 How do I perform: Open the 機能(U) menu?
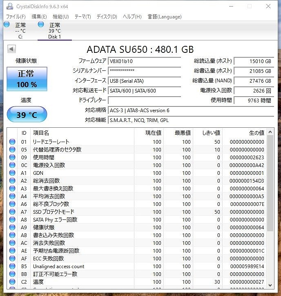tap(60, 17)
